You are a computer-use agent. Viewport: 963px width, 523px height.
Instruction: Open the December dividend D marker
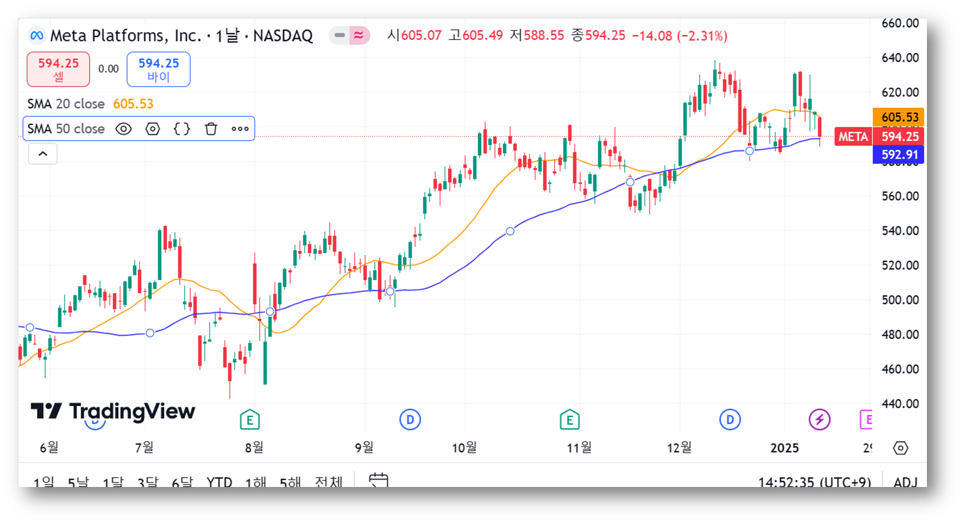[730, 420]
